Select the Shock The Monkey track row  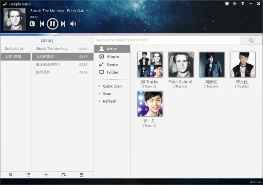point(62,49)
